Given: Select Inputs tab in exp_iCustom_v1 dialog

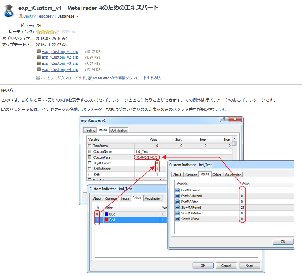Looking at the screenshot, I should pyautogui.click(x=103, y=130).
